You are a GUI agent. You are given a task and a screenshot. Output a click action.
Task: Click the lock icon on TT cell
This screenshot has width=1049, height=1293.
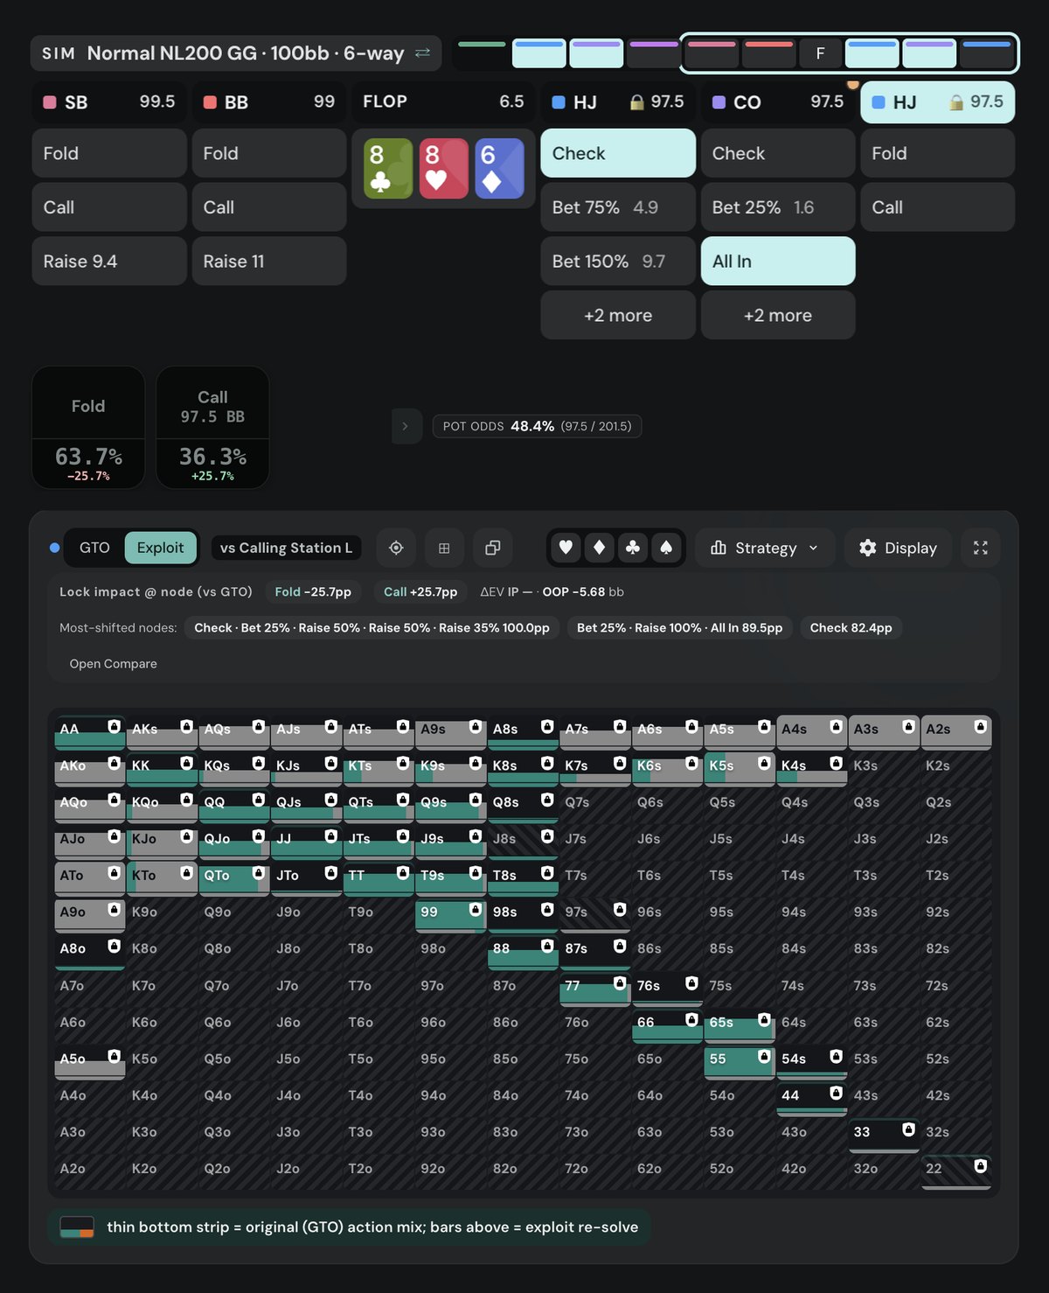403,873
